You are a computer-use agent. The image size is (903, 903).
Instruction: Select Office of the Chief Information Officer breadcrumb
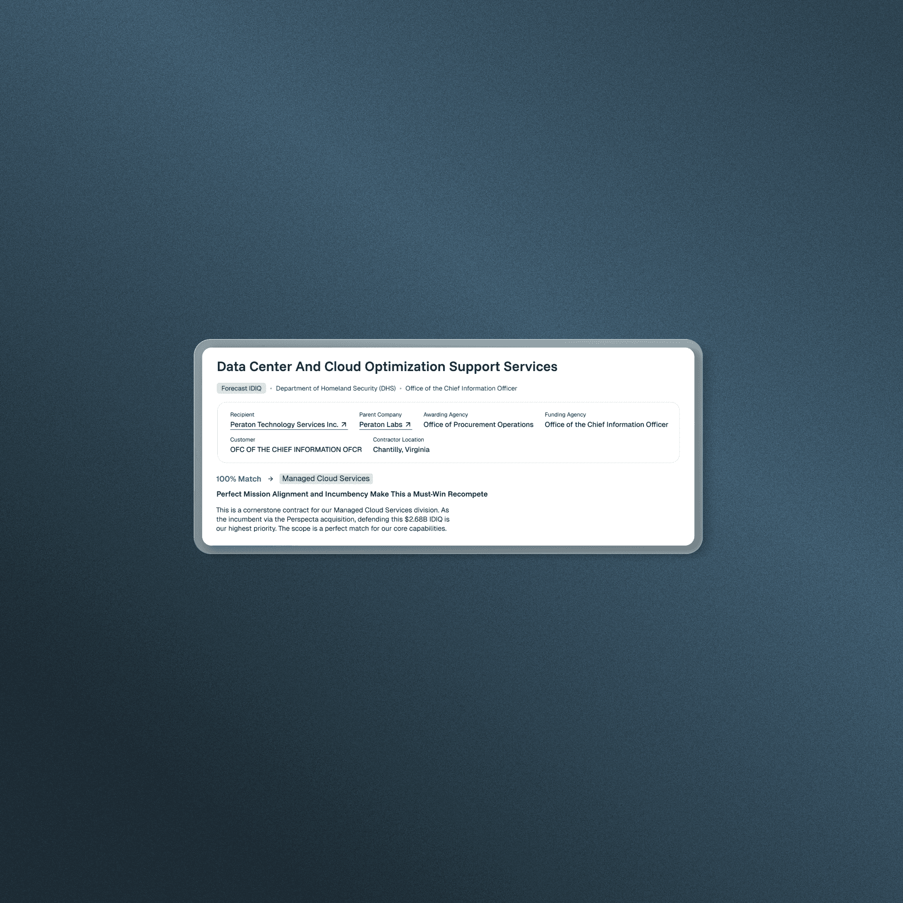click(x=461, y=388)
